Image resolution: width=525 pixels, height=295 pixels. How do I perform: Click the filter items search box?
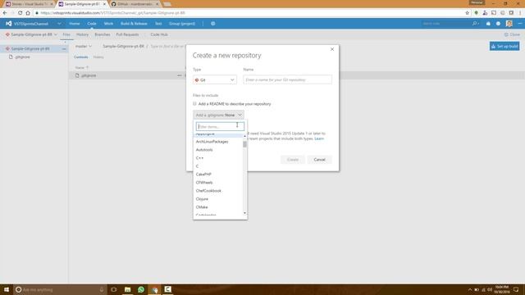[220, 126]
